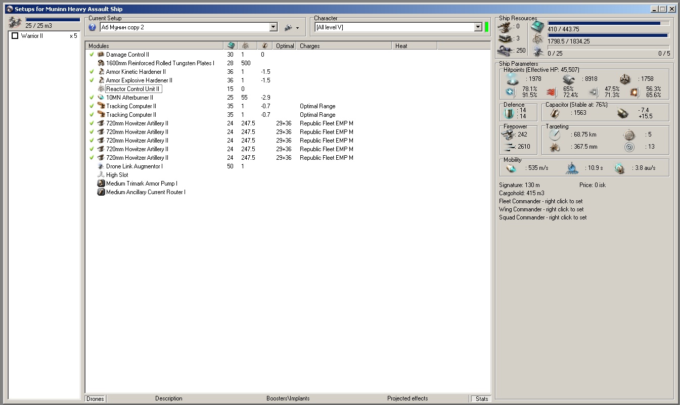Click the ship icon button next to setup name
This screenshot has width=680, height=405.
pos(289,27)
